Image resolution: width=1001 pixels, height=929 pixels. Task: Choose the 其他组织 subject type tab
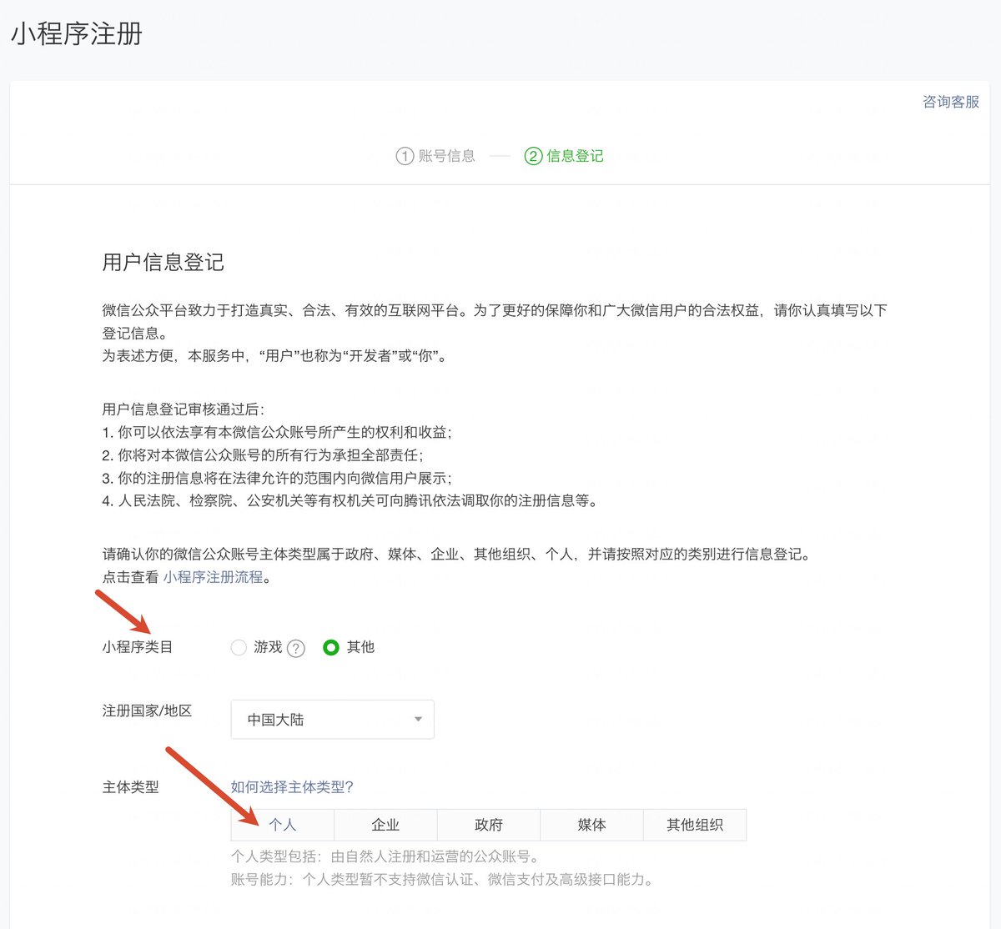[695, 825]
